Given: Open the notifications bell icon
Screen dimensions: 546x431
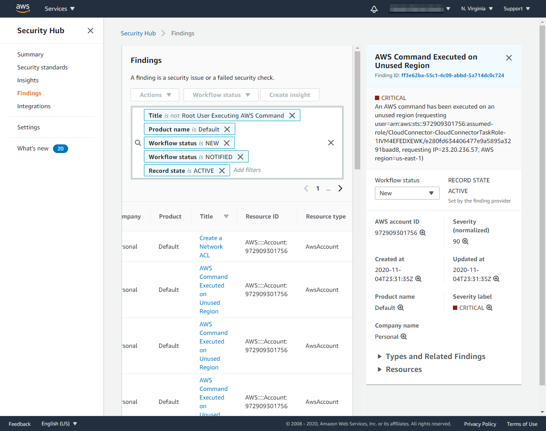Looking at the screenshot, I should (x=374, y=9).
